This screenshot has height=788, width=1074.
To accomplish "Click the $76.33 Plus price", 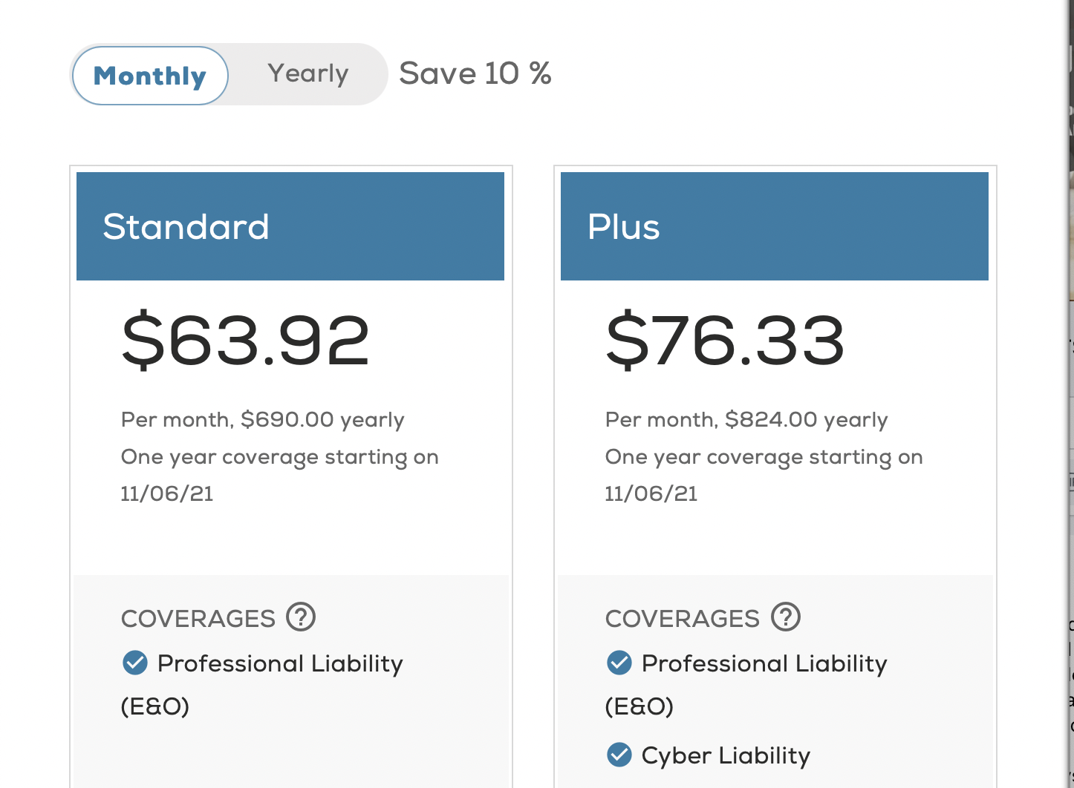I will [726, 341].
